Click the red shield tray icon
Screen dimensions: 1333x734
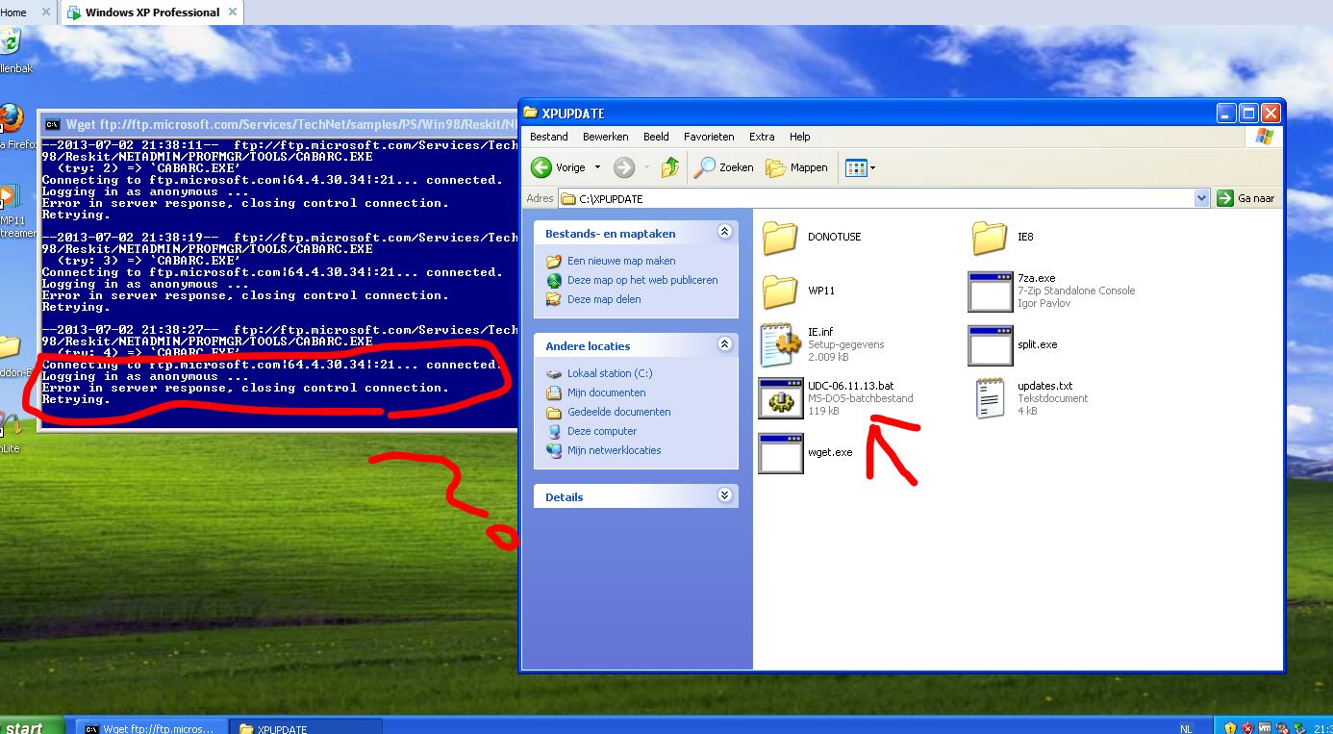[x=1247, y=728]
